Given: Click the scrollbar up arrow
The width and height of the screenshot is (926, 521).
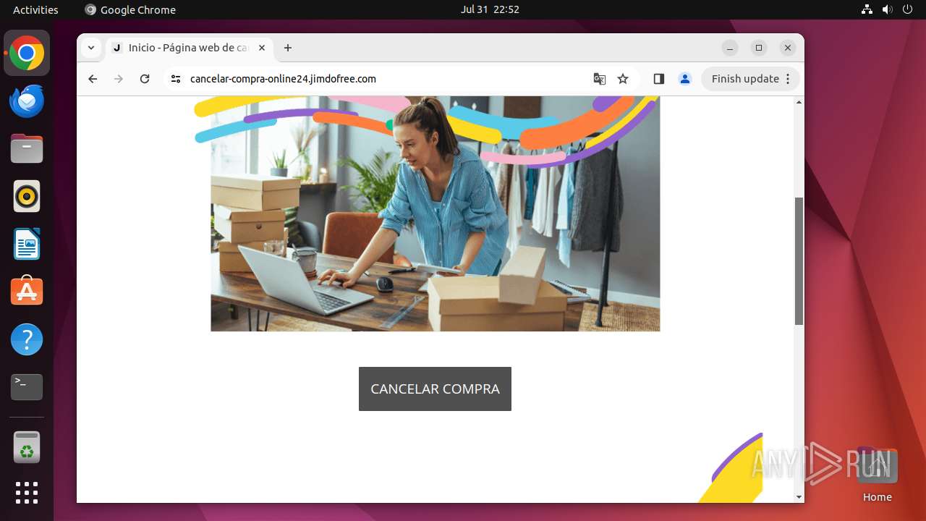Looking at the screenshot, I should click(799, 102).
